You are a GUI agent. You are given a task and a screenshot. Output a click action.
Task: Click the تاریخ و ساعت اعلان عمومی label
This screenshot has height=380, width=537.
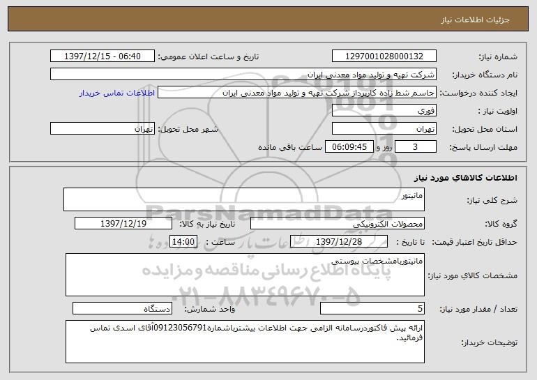[209, 57]
